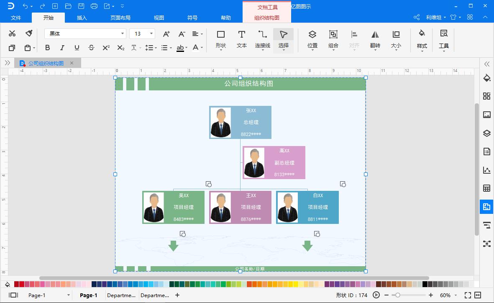
Task: Open the 翻转 flip options
Action: click(x=375, y=40)
